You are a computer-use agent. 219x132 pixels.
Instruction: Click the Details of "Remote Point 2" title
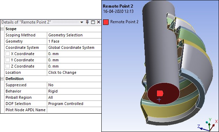click(x=26, y=22)
